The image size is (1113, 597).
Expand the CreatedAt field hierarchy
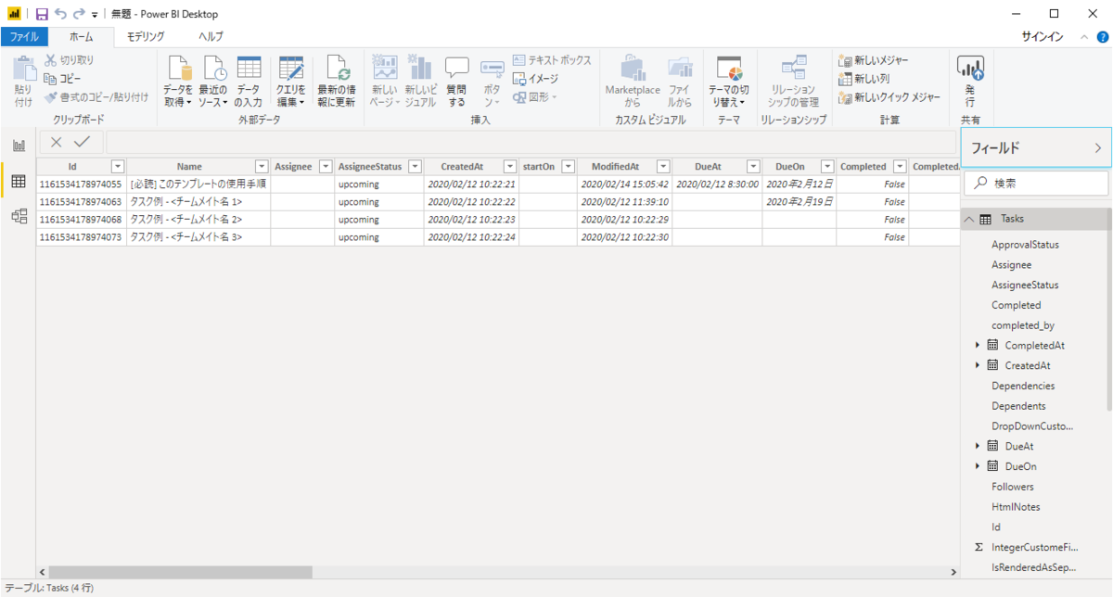(978, 365)
